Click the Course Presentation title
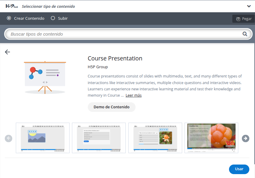The image size is (255, 178). [115, 58]
